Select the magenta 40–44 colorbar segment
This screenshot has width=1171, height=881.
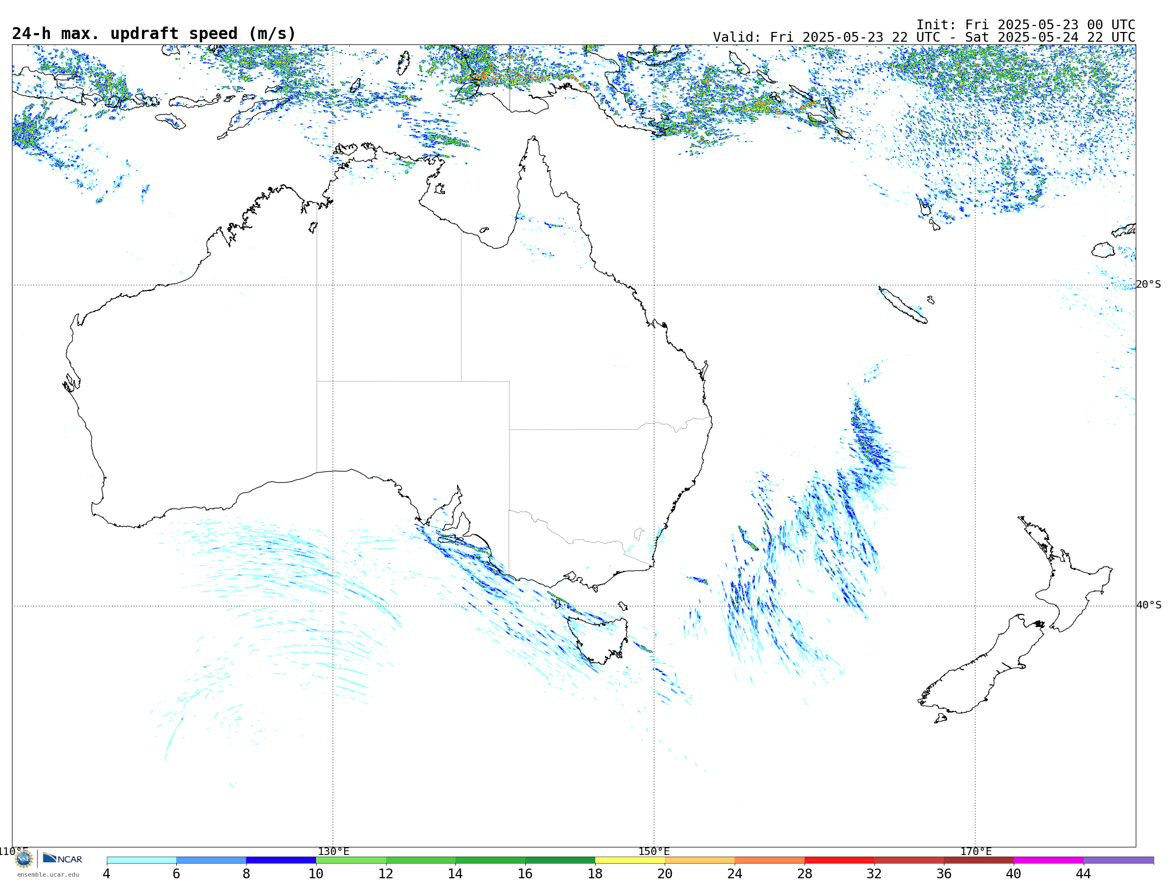coord(1049,860)
